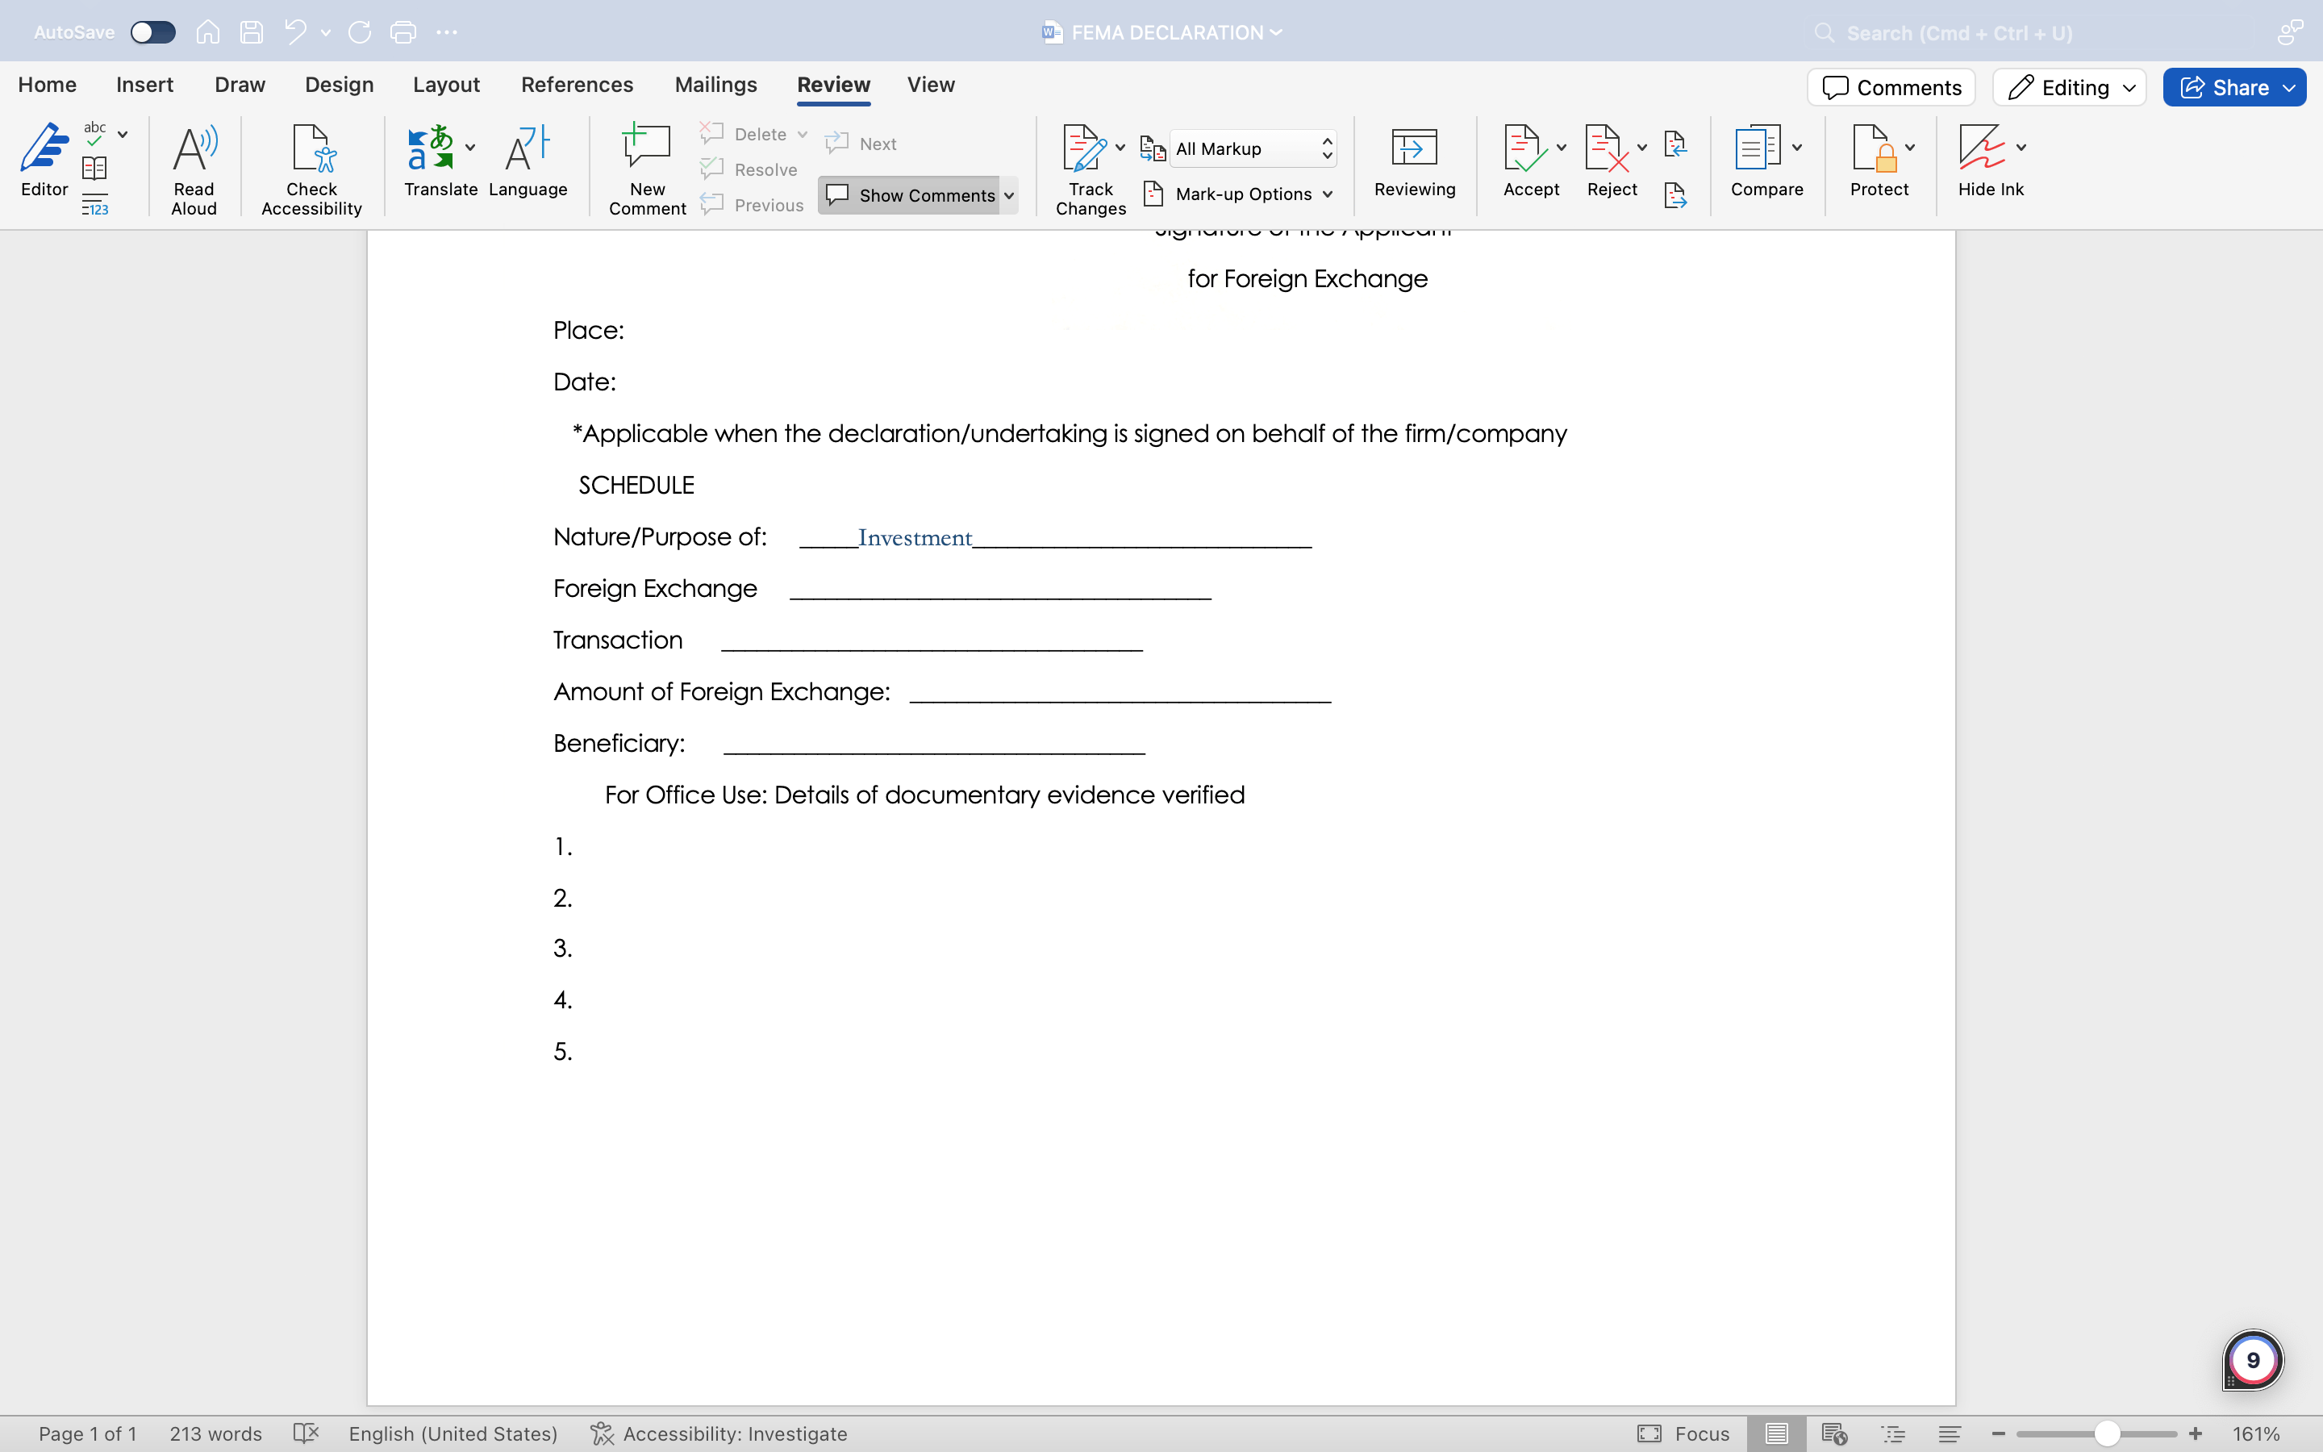Image resolution: width=2323 pixels, height=1452 pixels.
Task: Open Check Accessibility tool
Action: (x=311, y=168)
